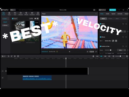The width and height of the screenshot is (129, 97).
Task: Reset Position & Size section
Action: 123,46
